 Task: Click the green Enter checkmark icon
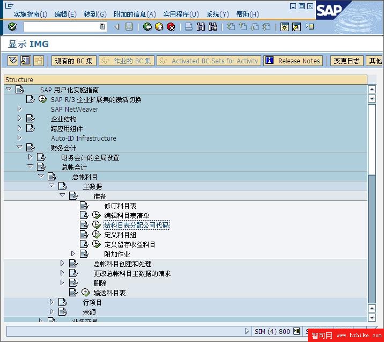[12, 26]
